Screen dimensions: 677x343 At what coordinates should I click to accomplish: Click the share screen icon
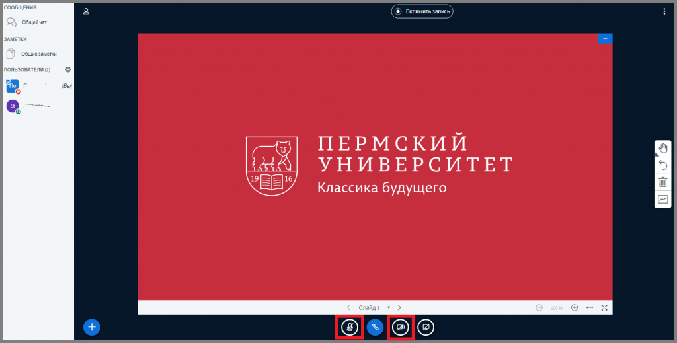pos(426,327)
